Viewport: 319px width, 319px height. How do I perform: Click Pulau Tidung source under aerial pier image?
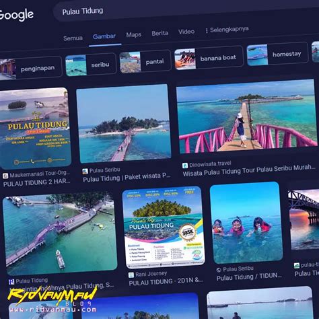tap(32, 281)
